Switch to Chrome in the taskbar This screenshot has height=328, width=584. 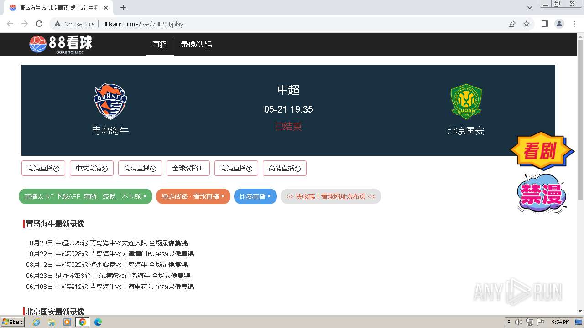click(82, 322)
